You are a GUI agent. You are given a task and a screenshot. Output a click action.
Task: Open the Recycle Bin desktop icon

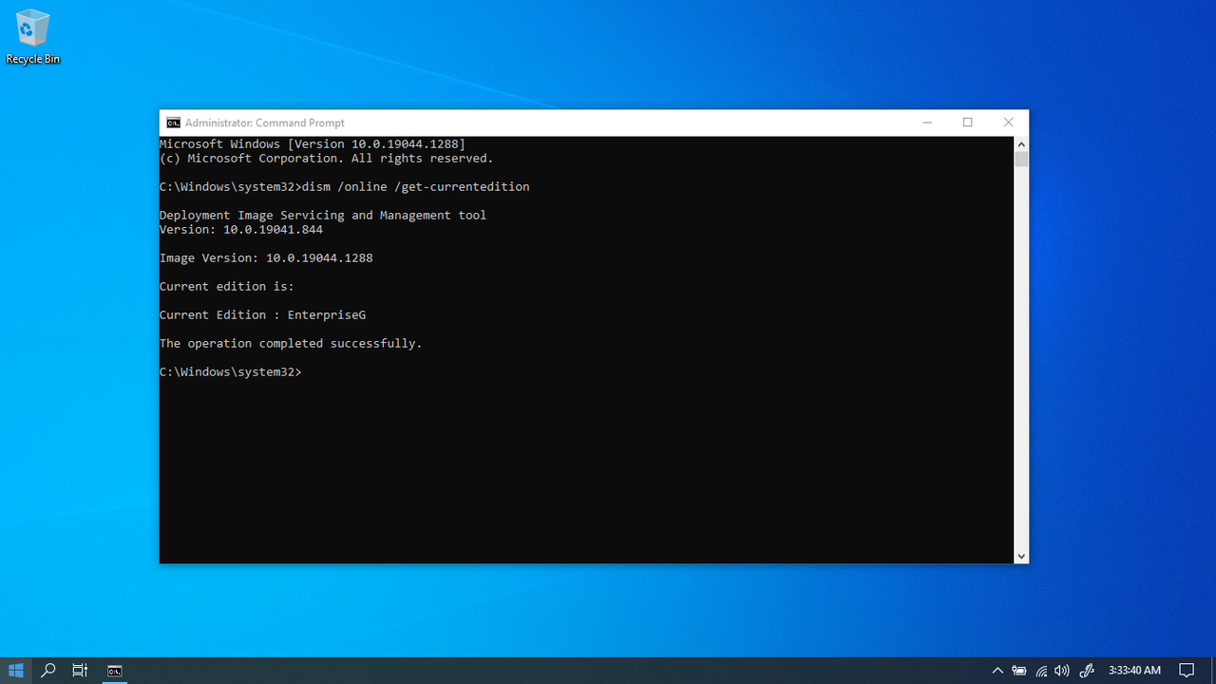tap(32, 37)
